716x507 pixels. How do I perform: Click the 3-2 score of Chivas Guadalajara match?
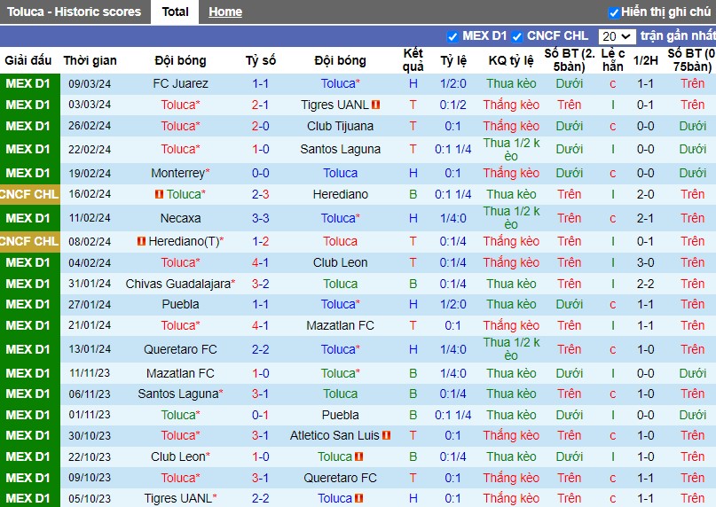click(x=260, y=284)
